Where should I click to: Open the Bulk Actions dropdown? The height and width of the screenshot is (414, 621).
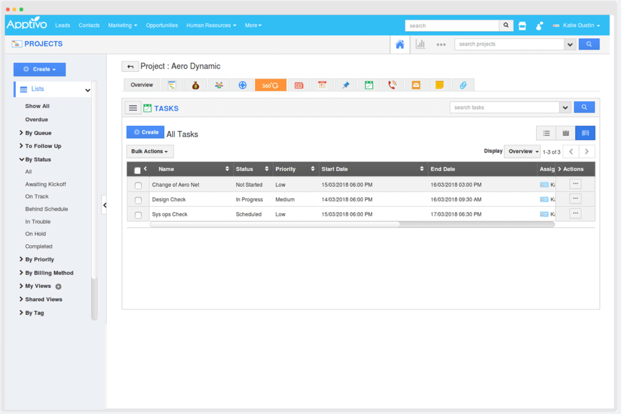pos(149,151)
